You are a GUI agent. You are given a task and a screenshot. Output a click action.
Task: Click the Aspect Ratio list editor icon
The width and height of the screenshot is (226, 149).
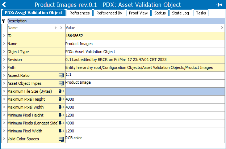pos(61,75)
